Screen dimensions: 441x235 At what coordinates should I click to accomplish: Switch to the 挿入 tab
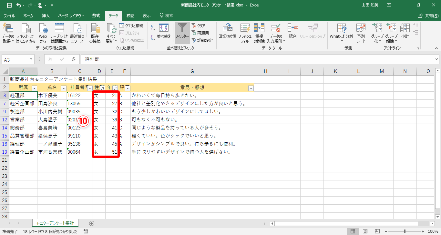click(46, 15)
